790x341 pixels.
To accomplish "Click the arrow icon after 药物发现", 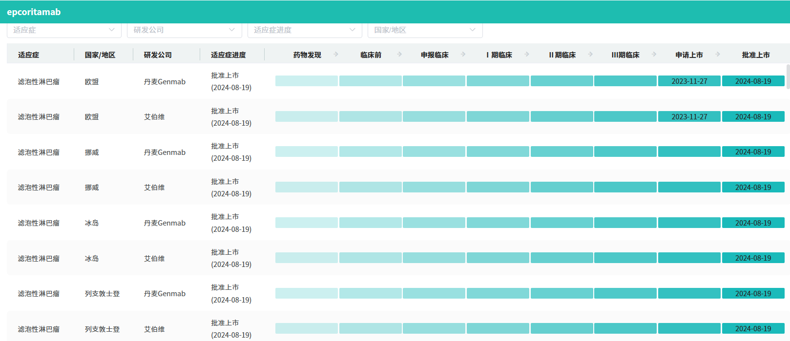I will tap(336, 54).
